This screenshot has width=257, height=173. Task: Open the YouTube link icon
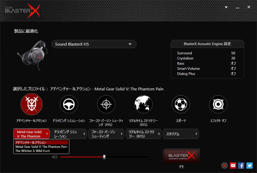pos(233,166)
